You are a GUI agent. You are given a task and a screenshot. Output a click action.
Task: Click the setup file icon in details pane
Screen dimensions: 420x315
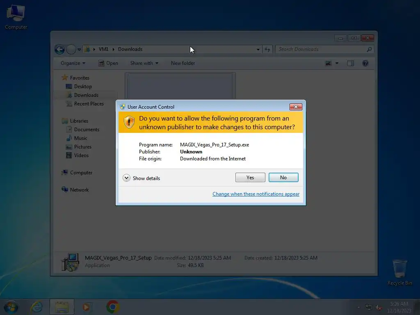pyautogui.click(x=70, y=262)
